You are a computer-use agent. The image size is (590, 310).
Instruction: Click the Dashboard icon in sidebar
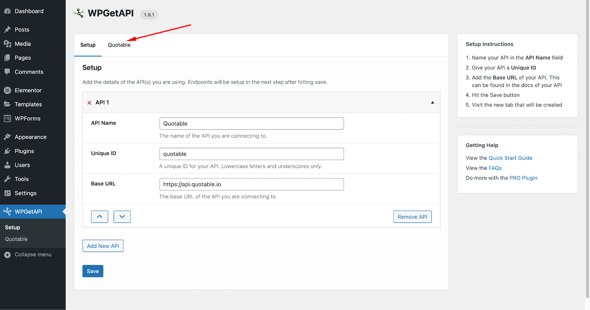tap(7, 11)
